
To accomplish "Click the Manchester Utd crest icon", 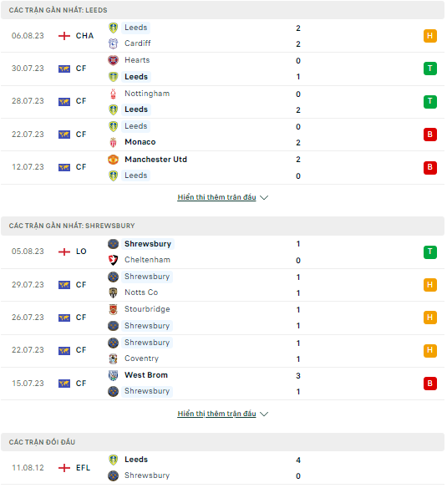I will pos(114,160).
